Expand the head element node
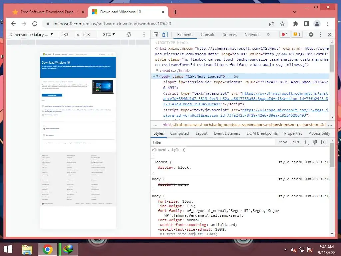341x256 pixels. 157,70
